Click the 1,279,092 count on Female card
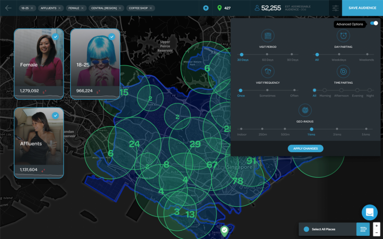The image size is (383, 239). (29, 91)
